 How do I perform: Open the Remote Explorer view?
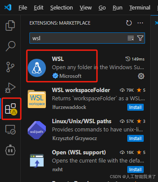click(x=10, y=129)
